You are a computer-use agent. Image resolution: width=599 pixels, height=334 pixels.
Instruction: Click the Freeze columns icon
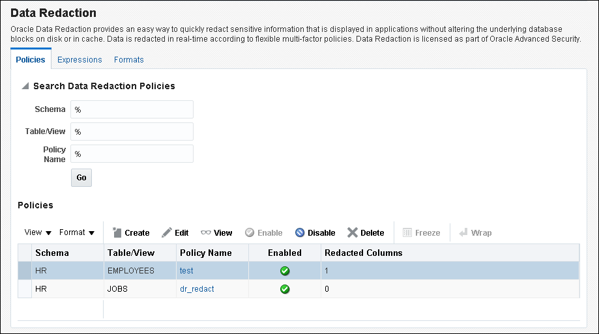pyautogui.click(x=407, y=232)
